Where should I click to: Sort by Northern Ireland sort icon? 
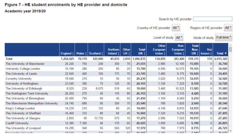point(119,54)
